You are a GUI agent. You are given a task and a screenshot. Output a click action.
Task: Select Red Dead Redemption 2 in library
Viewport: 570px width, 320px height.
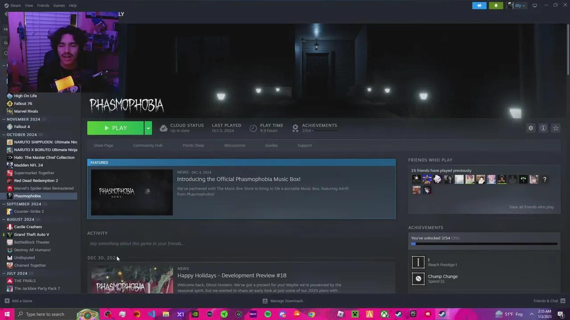pos(36,180)
